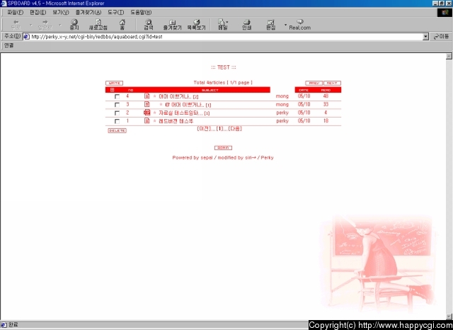The width and height of the screenshot is (453, 330).
Task: Open Favorites (즐겨찾기) toolbar icon
Action: click(171, 24)
